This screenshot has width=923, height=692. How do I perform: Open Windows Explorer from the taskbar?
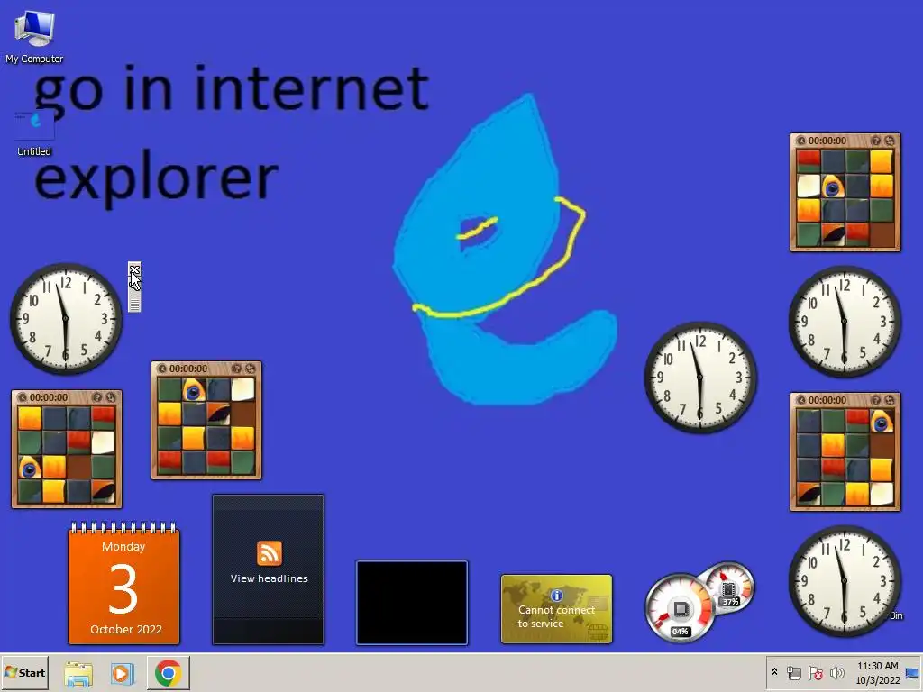pyautogui.click(x=78, y=673)
